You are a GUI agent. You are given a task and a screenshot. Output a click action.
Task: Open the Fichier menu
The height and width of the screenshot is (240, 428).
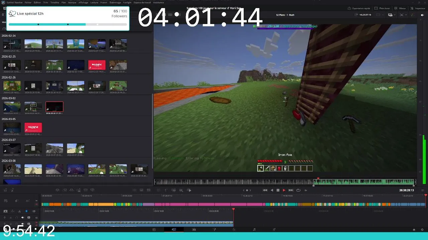28,2
